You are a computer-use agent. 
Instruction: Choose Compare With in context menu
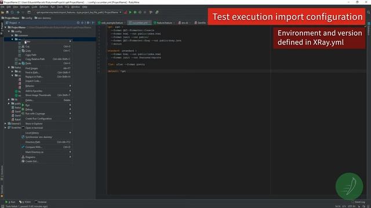click(x=46, y=147)
